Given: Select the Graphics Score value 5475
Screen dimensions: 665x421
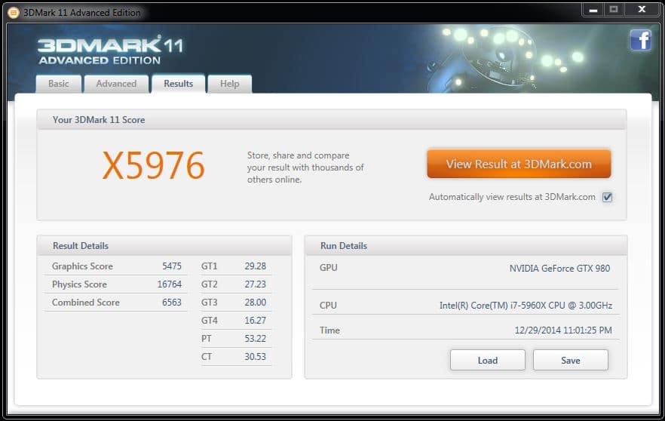Looking at the screenshot, I should tap(172, 266).
